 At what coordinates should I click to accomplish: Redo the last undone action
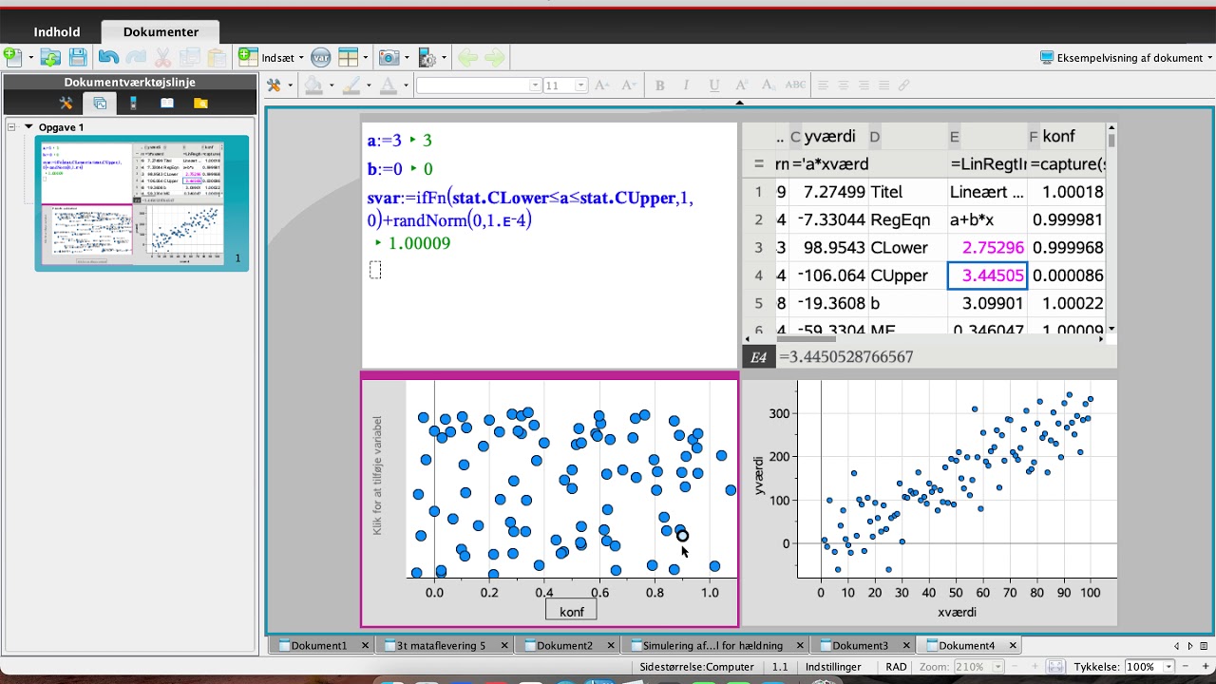tap(136, 57)
